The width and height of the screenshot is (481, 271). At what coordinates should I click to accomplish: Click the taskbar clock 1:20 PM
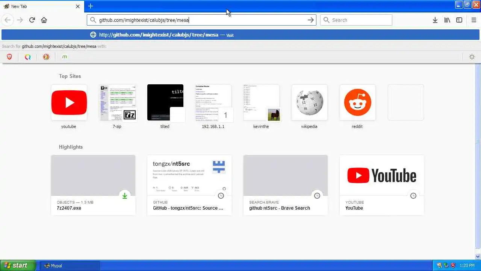[467, 266]
